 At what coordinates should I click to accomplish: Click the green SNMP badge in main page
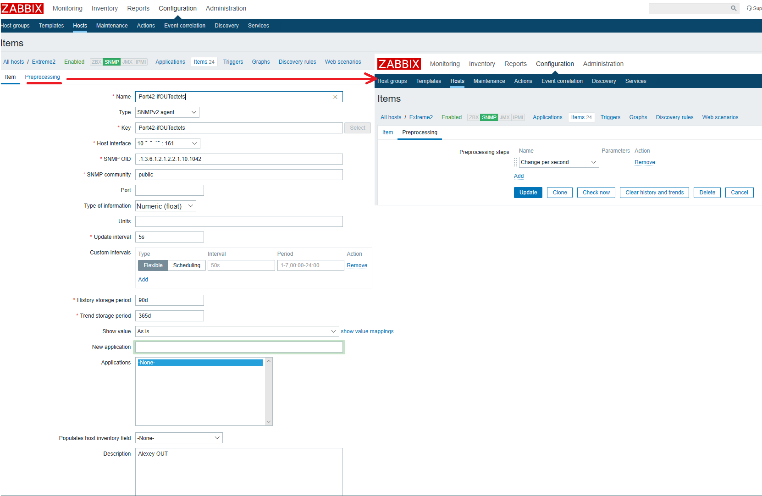[x=112, y=62]
